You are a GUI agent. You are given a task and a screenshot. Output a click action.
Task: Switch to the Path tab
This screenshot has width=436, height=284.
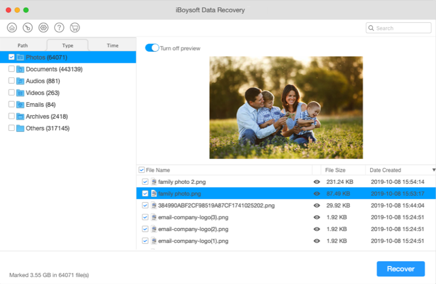(x=23, y=46)
